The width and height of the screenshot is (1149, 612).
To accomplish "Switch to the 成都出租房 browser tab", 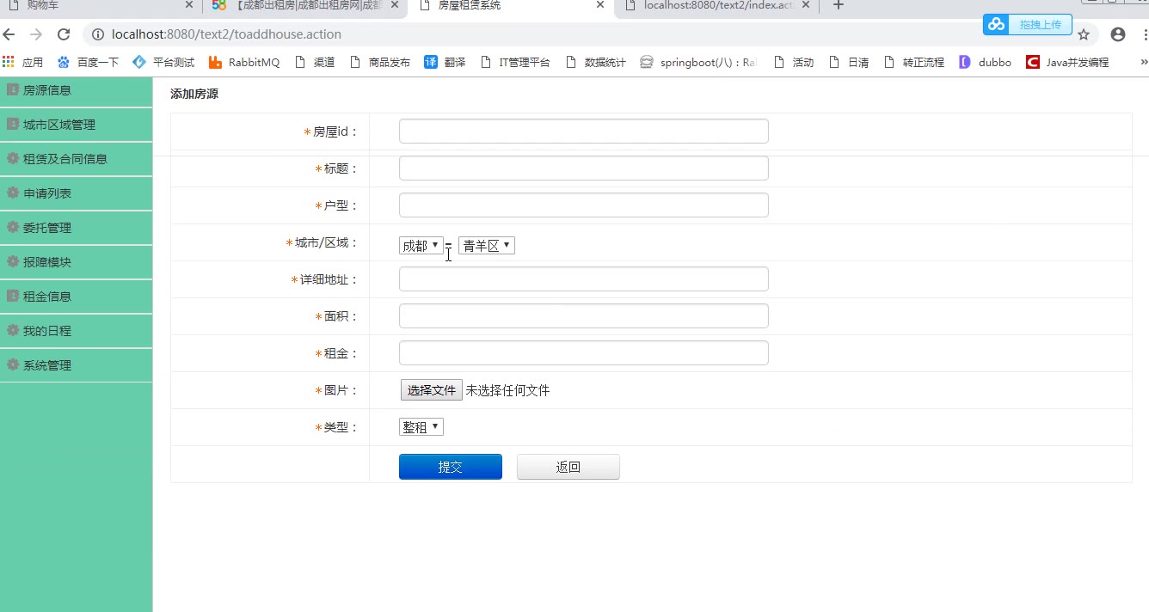I will 305,6.
